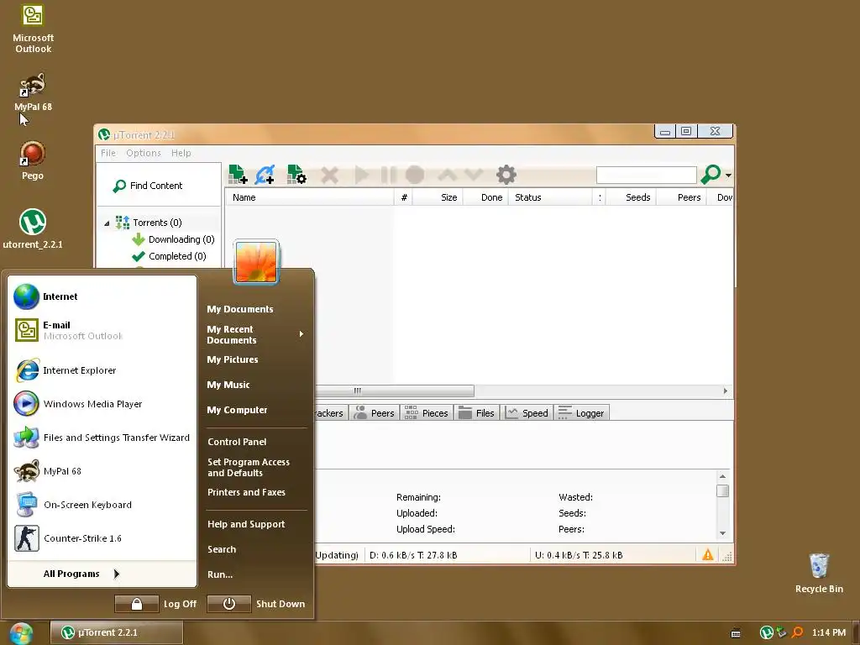Click Move Up Queue arrow icon
This screenshot has width=860, height=645.
448,175
